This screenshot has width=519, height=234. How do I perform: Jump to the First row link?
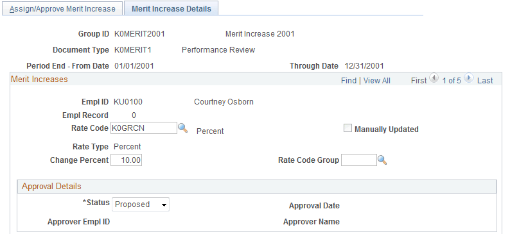(x=419, y=81)
